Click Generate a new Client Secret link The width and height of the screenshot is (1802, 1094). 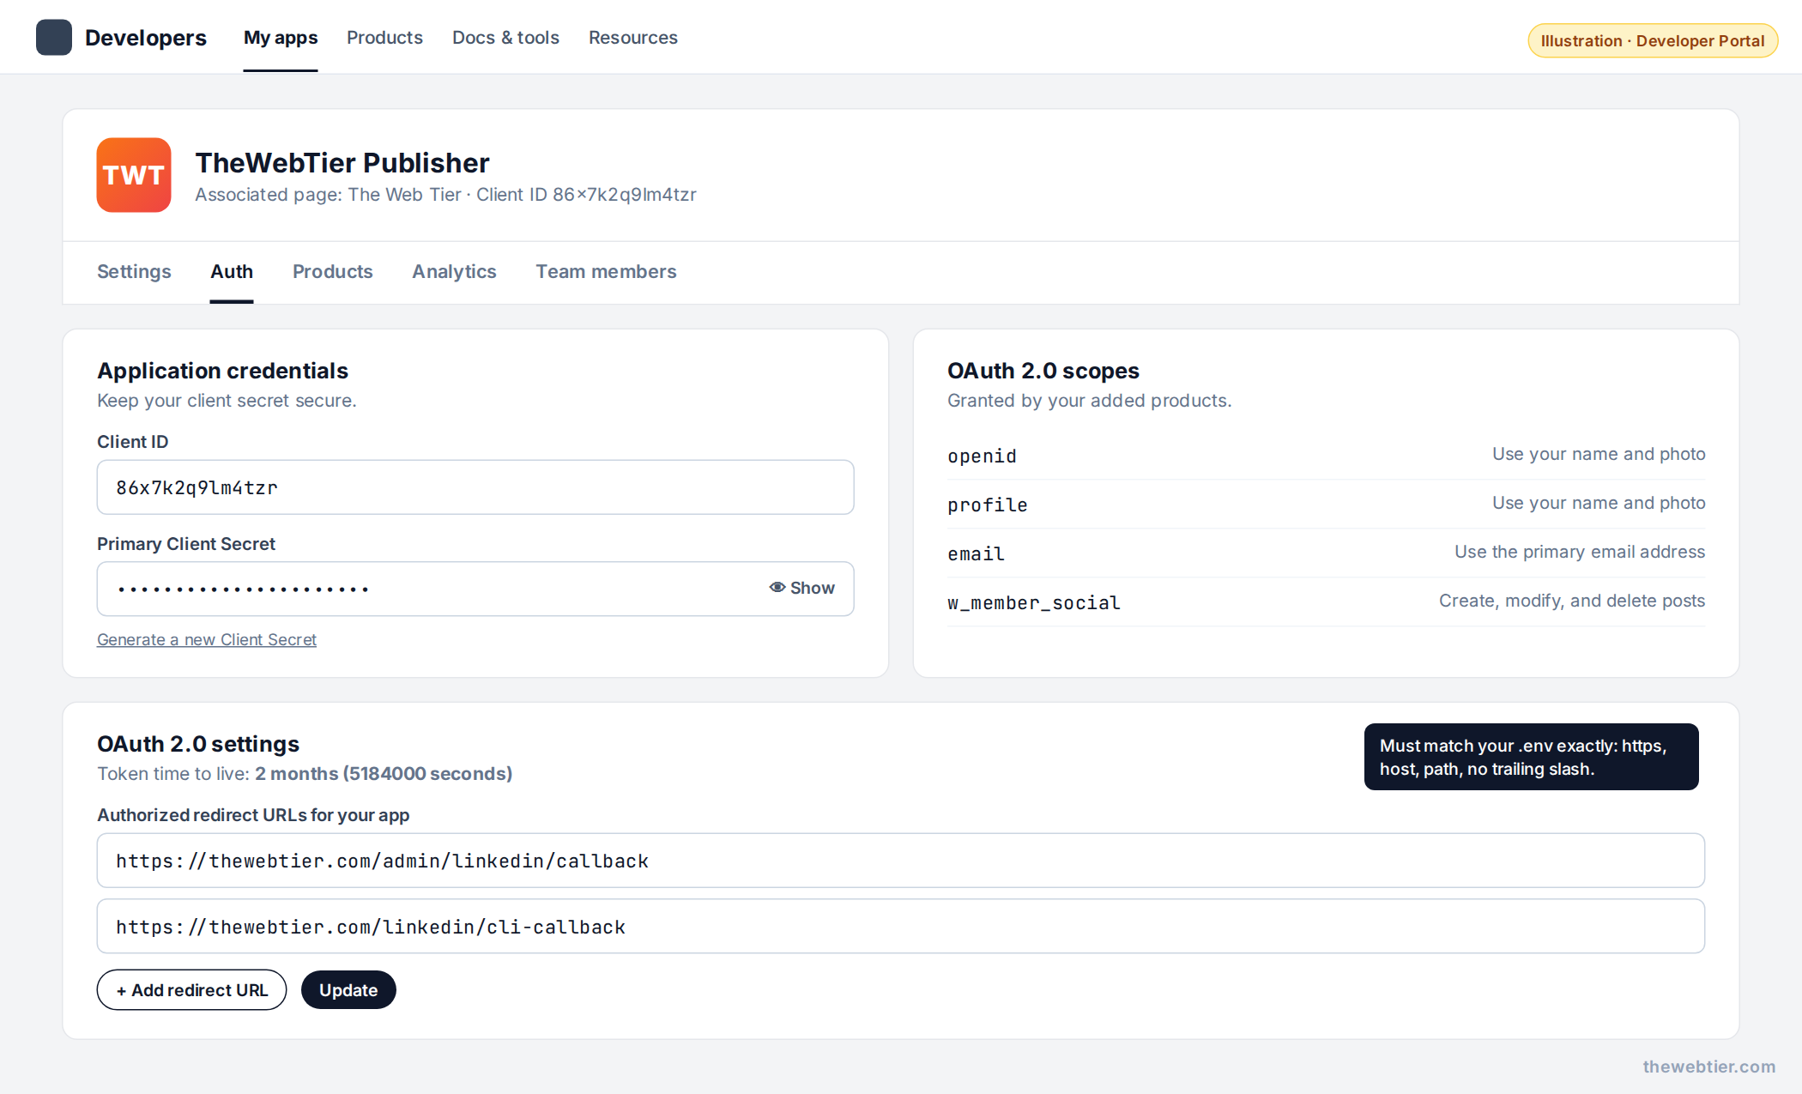pos(207,639)
